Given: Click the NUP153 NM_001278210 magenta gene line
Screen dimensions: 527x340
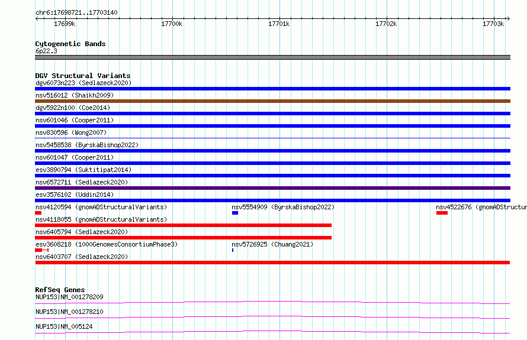Looking at the screenshot, I should tap(272, 317).
